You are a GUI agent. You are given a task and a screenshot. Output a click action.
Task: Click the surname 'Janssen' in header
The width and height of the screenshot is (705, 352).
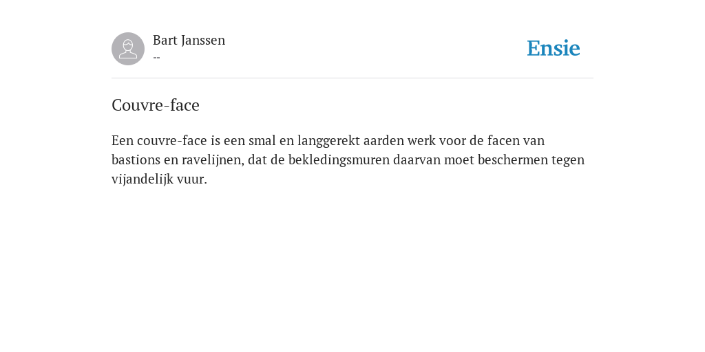(204, 41)
